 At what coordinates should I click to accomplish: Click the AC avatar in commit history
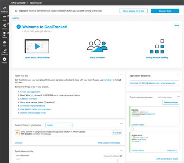click(17, 133)
